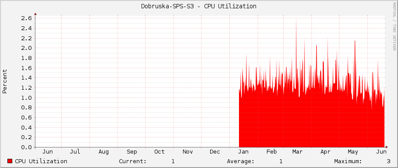Select the graph title Dobruska-SPS-S3 - CPU Utilization
Viewport: 398px width, 168px height.
[x=199, y=7]
